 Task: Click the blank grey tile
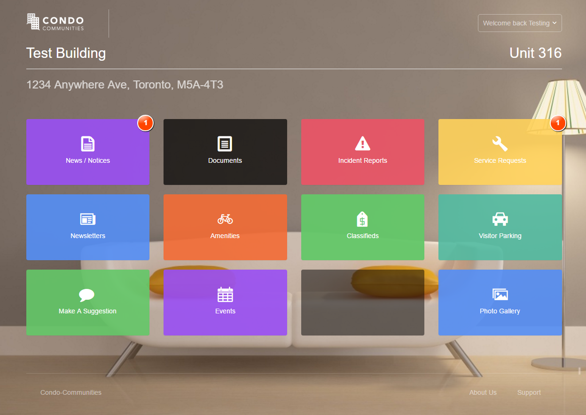[x=362, y=303]
